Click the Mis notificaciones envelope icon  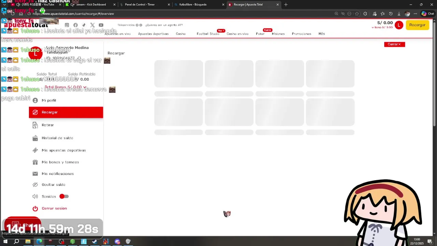coord(35,174)
